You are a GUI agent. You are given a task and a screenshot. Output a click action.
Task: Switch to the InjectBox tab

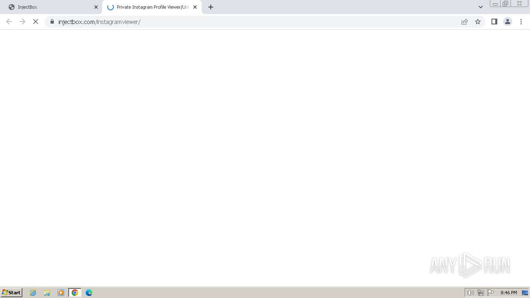click(x=51, y=7)
